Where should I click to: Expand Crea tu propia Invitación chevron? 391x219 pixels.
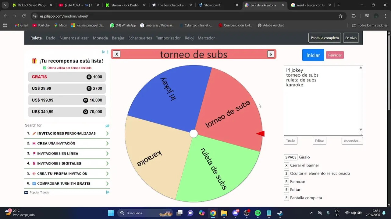coord(107,174)
